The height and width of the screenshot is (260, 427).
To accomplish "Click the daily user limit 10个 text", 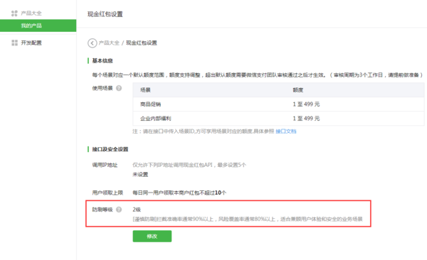I will click(x=221, y=193).
